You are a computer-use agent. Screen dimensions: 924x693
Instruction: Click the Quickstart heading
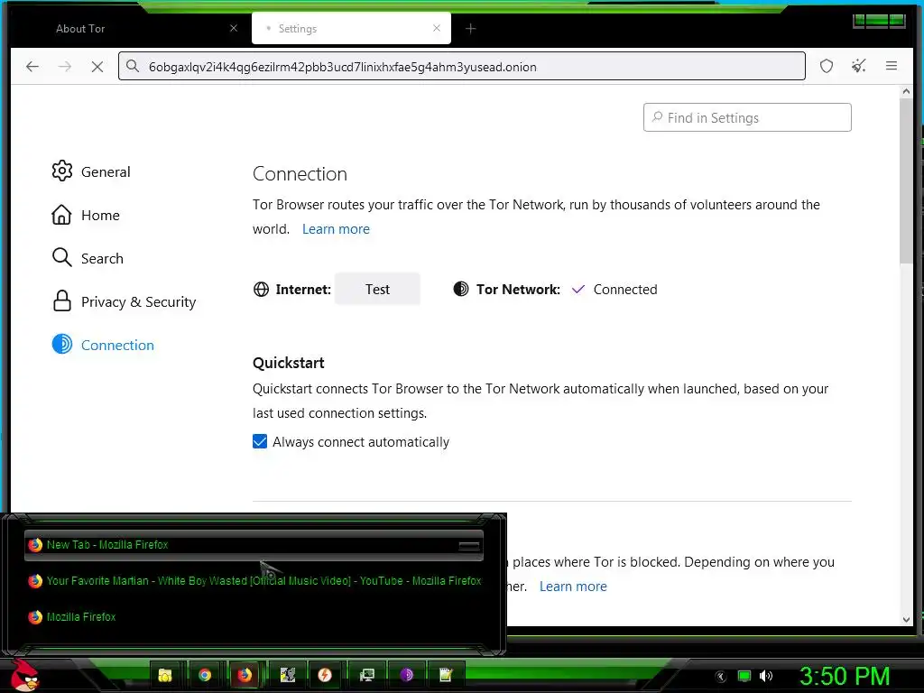point(288,363)
